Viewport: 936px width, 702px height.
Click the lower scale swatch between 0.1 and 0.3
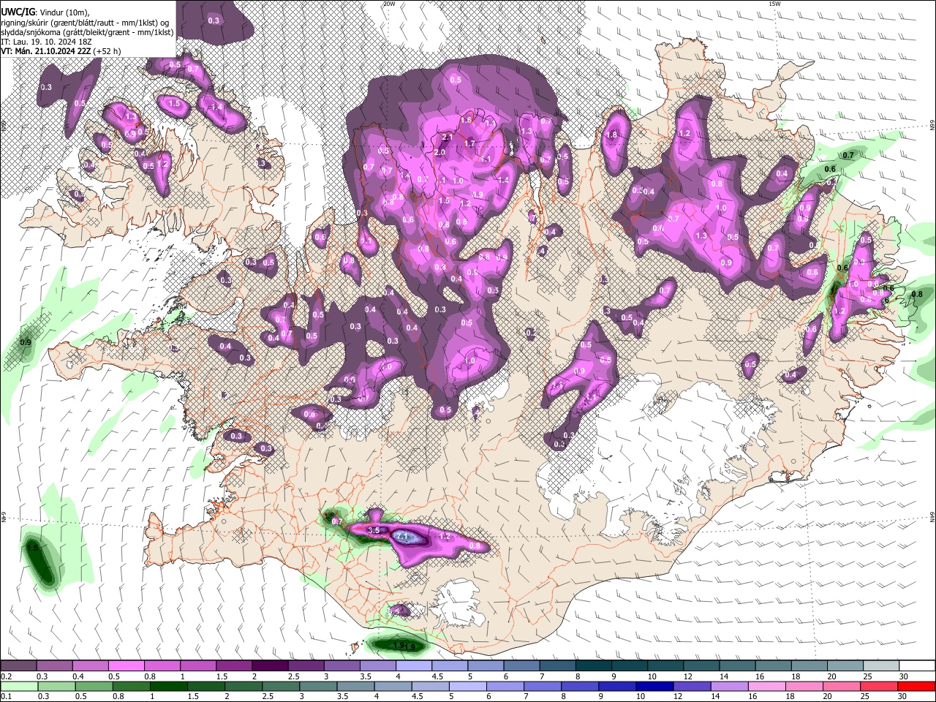19,687
